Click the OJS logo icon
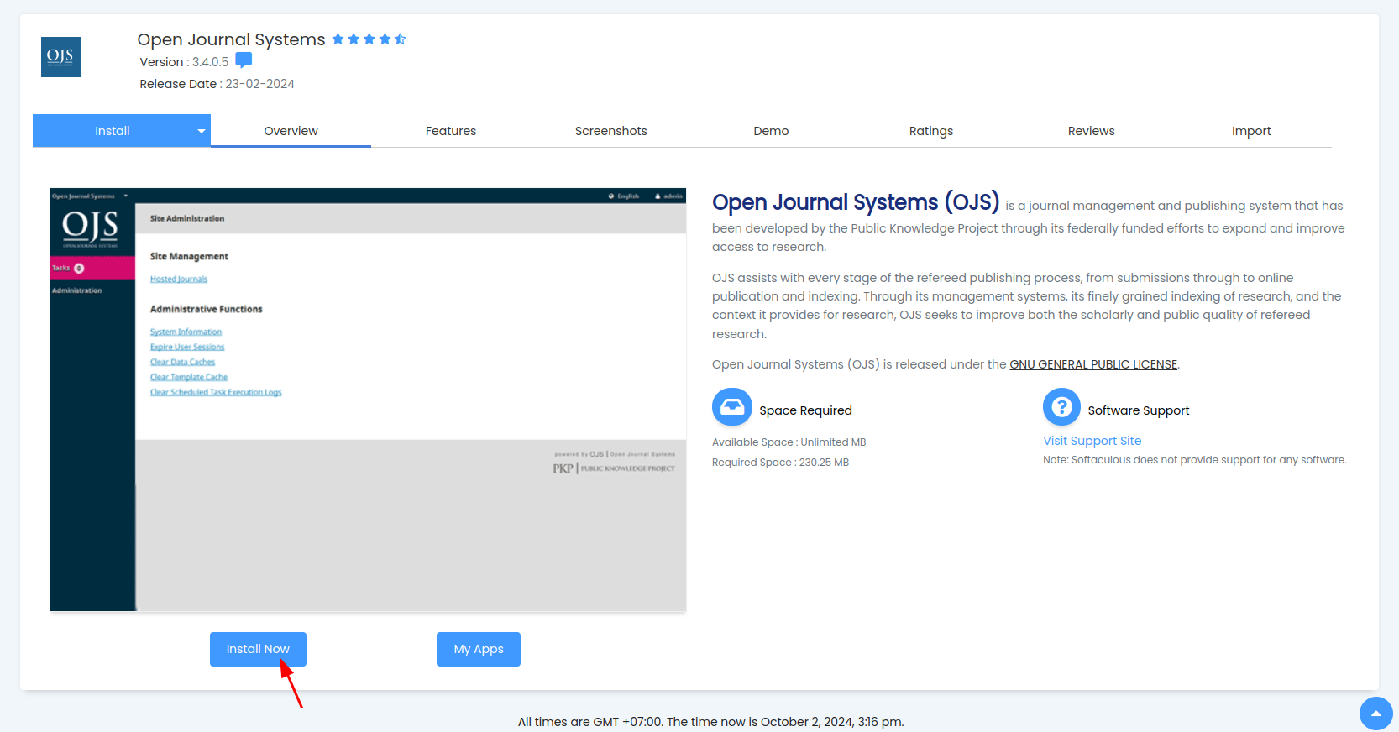 coord(61,57)
